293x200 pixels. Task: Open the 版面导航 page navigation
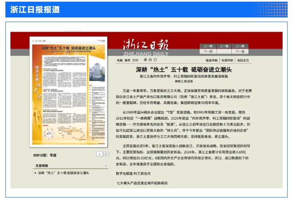coord(212,60)
